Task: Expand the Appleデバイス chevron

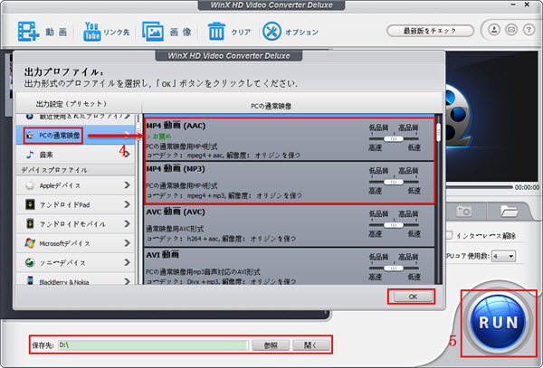Action: (x=127, y=185)
